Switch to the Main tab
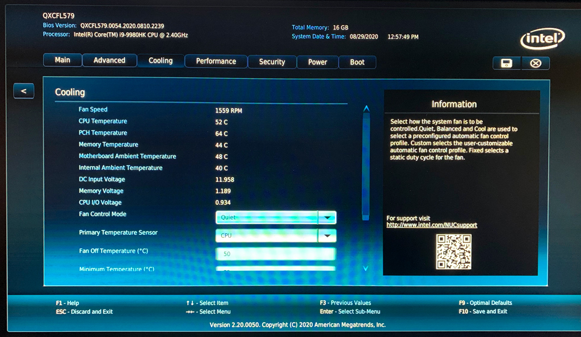Image resolution: width=581 pixels, height=337 pixels. [x=62, y=61]
